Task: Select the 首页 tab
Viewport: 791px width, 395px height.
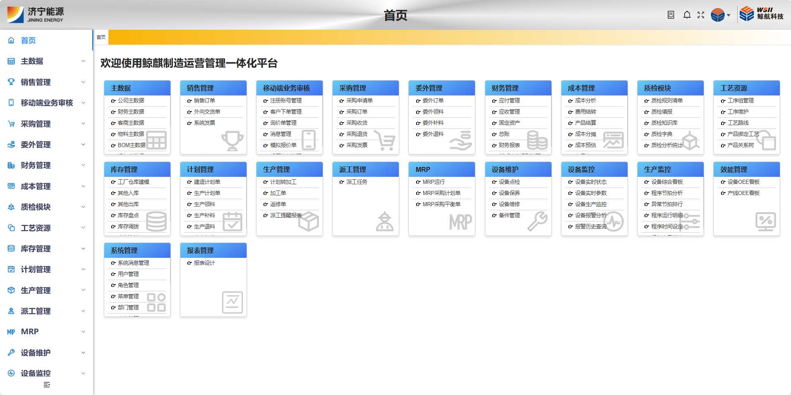Action: tap(101, 37)
